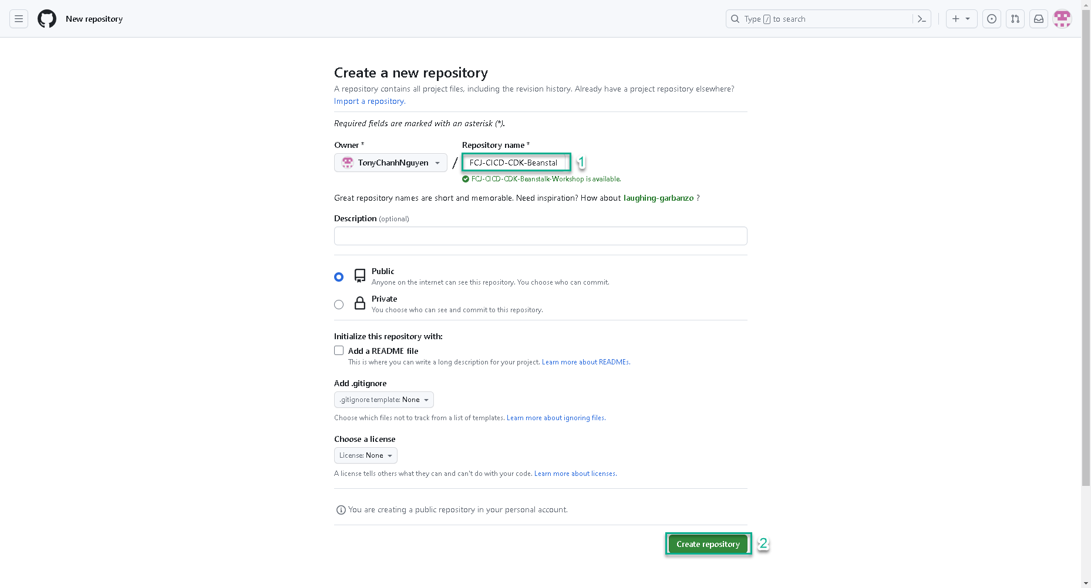Use the laughing-garbanzo name suggestion
The height and width of the screenshot is (588, 1091).
point(658,198)
